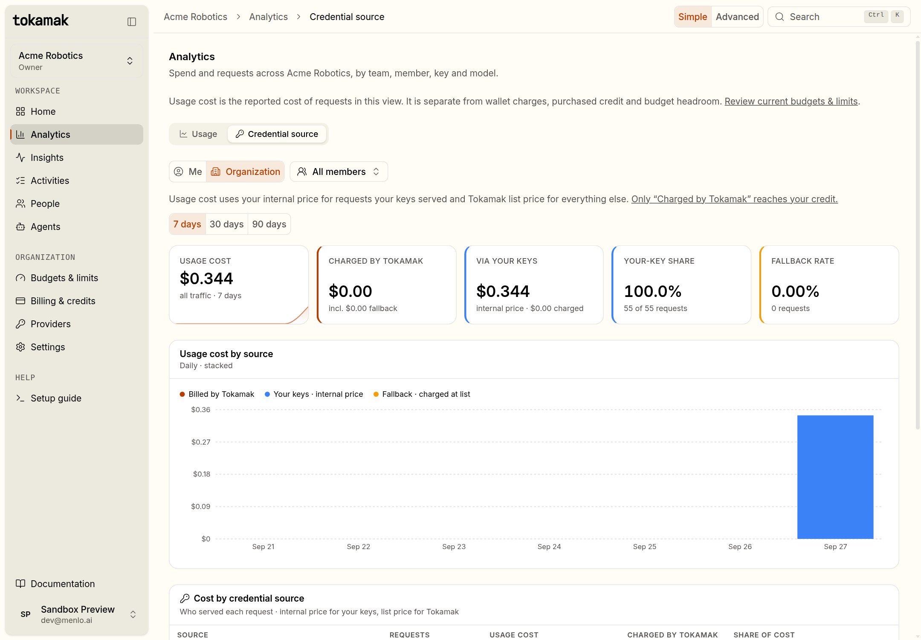This screenshot has height=640, width=921.
Task: Open Settings gear
Action: (x=77, y=347)
